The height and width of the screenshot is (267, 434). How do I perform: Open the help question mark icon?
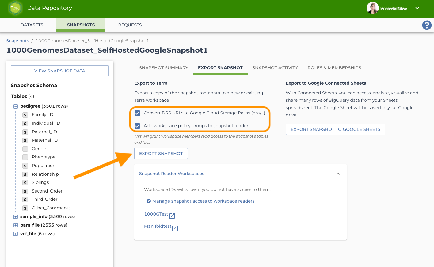click(427, 25)
